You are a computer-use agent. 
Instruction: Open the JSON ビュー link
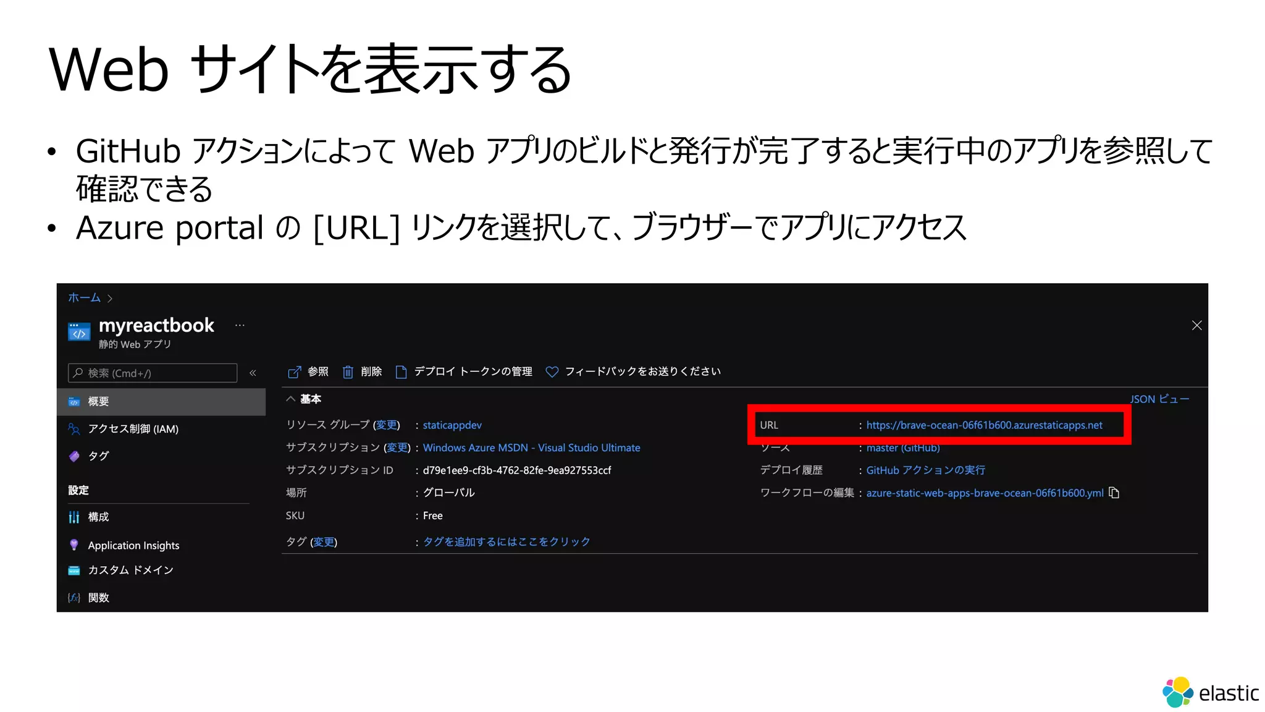click(1159, 399)
